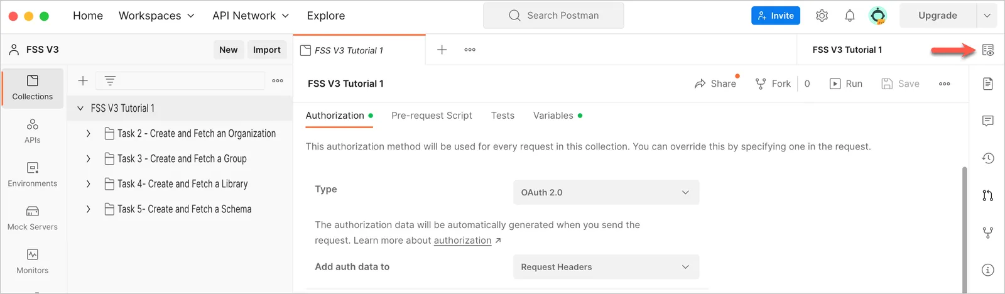Open the Type OAuth 2.0 dropdown

tap(606, 192)
